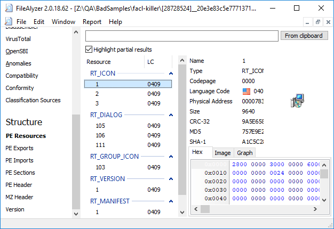Switch to the Image tab

tap(222, 153)
